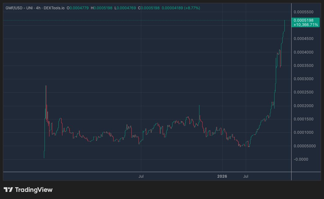Image resolution: width=324 pixels, height=199 pixels.
Task: Click the 0.0003000 price axis label
Action: (x=304, y=79)
